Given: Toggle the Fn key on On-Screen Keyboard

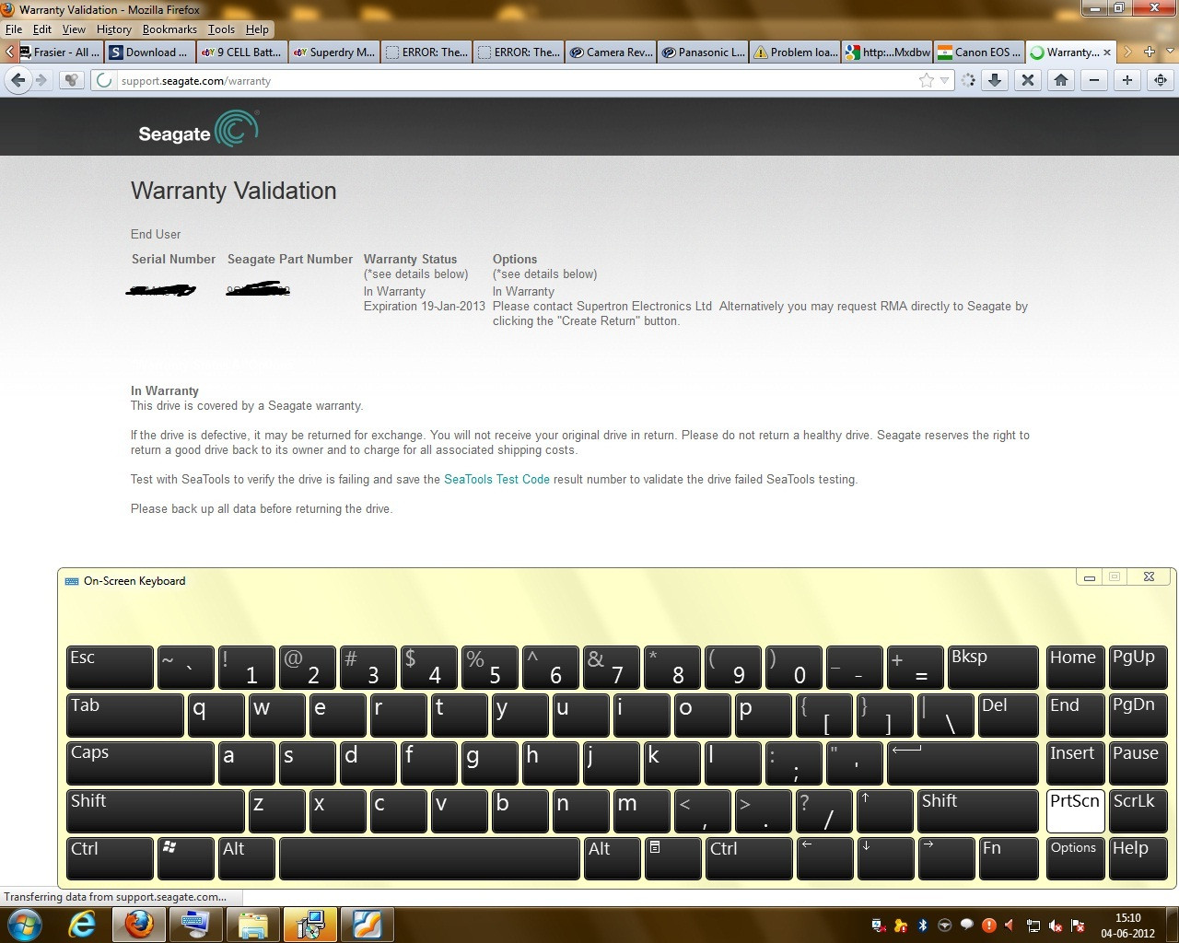Looking at the screenshot, I should tap(1009, 859).
